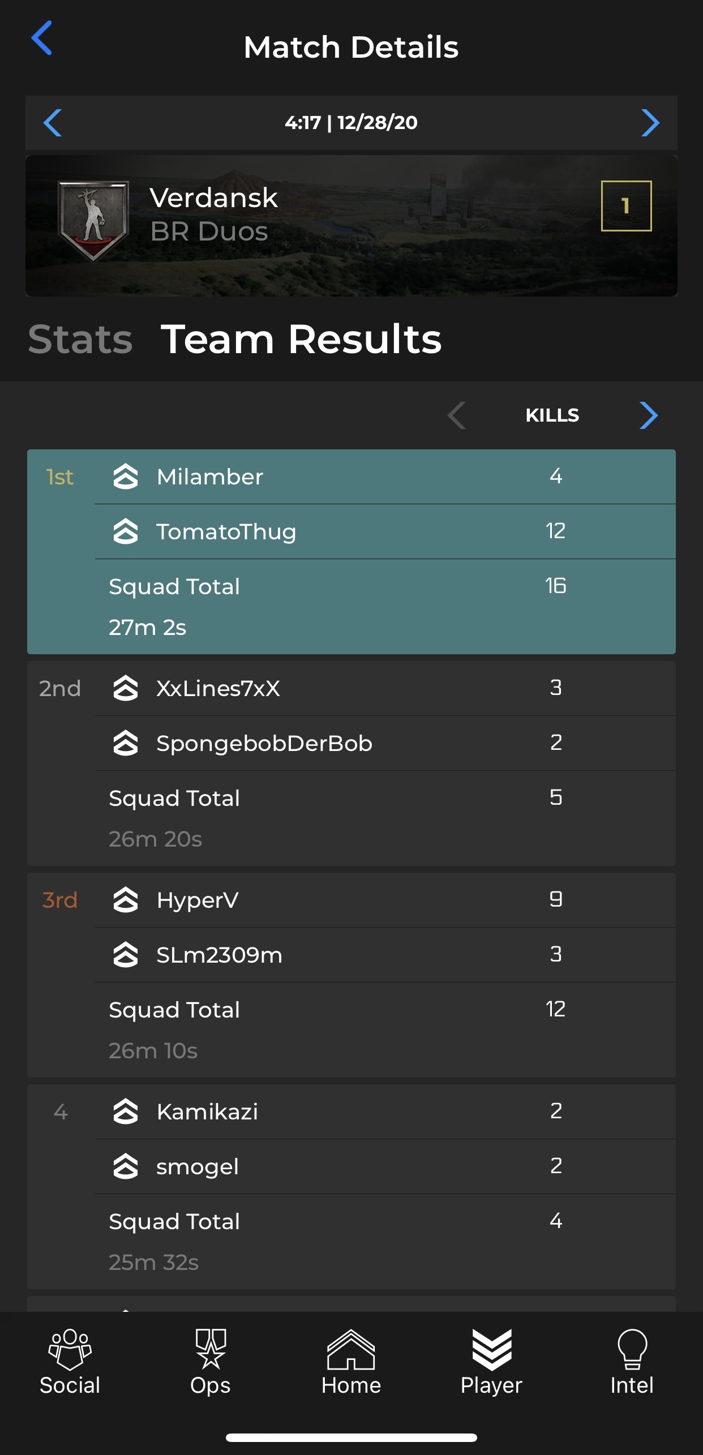The image size is (703, 1455).
Task: Go to previous match with left arrow
Action: (x=53, y=123)
